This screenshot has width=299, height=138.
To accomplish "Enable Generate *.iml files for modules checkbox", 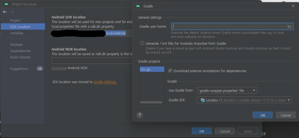I will 142,43.
